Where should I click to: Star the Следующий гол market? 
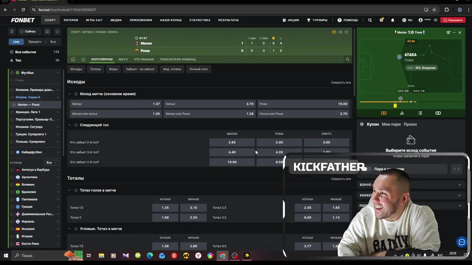[x=76, y=125]
